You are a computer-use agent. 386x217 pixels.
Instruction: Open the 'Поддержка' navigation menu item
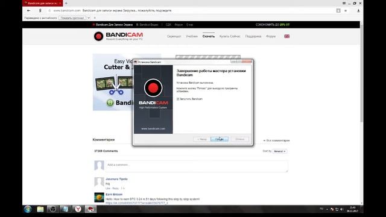(253, 36)
